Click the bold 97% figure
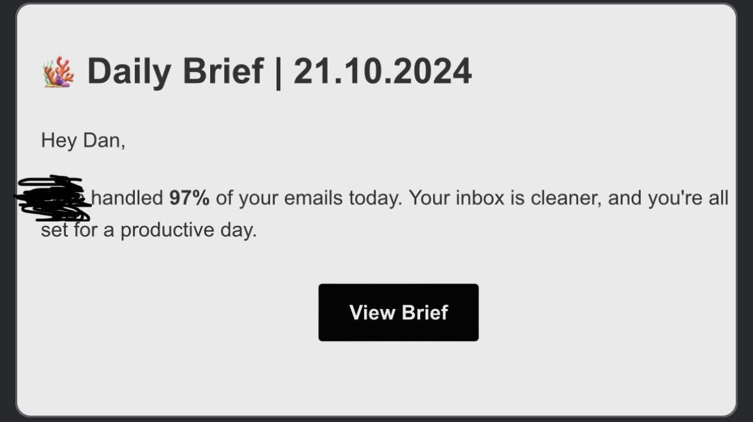This screenshot has width=753, height=422. [189, 198]
